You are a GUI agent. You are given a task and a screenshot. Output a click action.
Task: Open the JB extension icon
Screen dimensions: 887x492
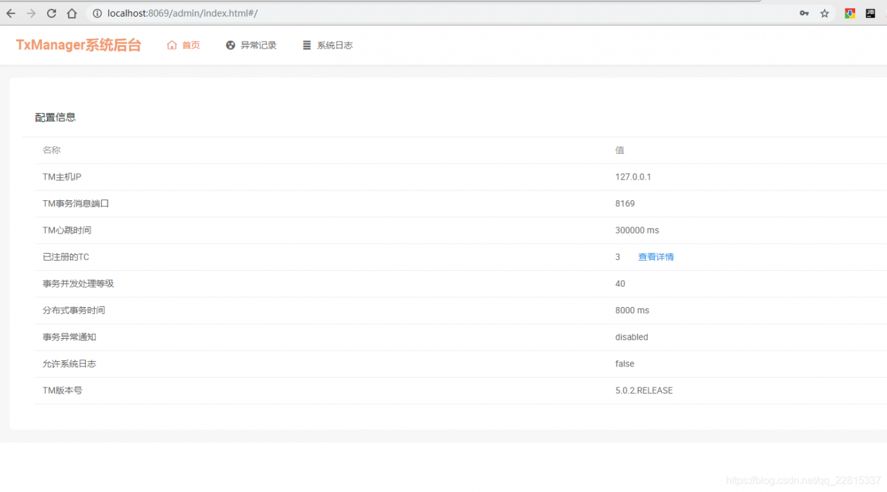coord(870,13)
